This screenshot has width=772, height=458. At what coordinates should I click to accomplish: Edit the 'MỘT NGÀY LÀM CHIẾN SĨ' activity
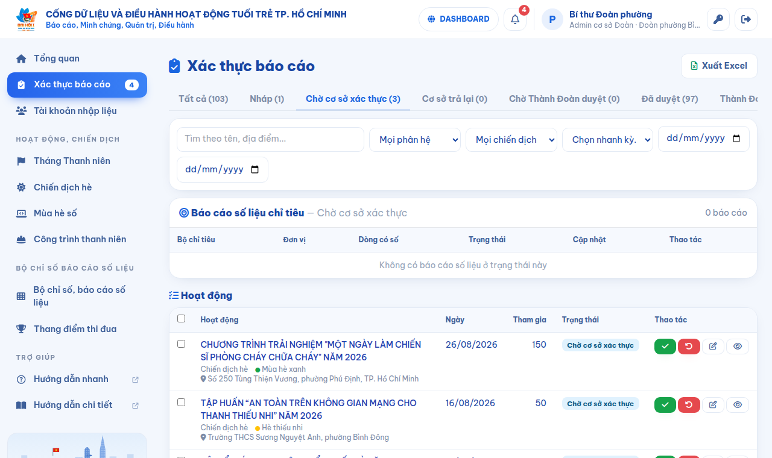(x=713, y=346)
